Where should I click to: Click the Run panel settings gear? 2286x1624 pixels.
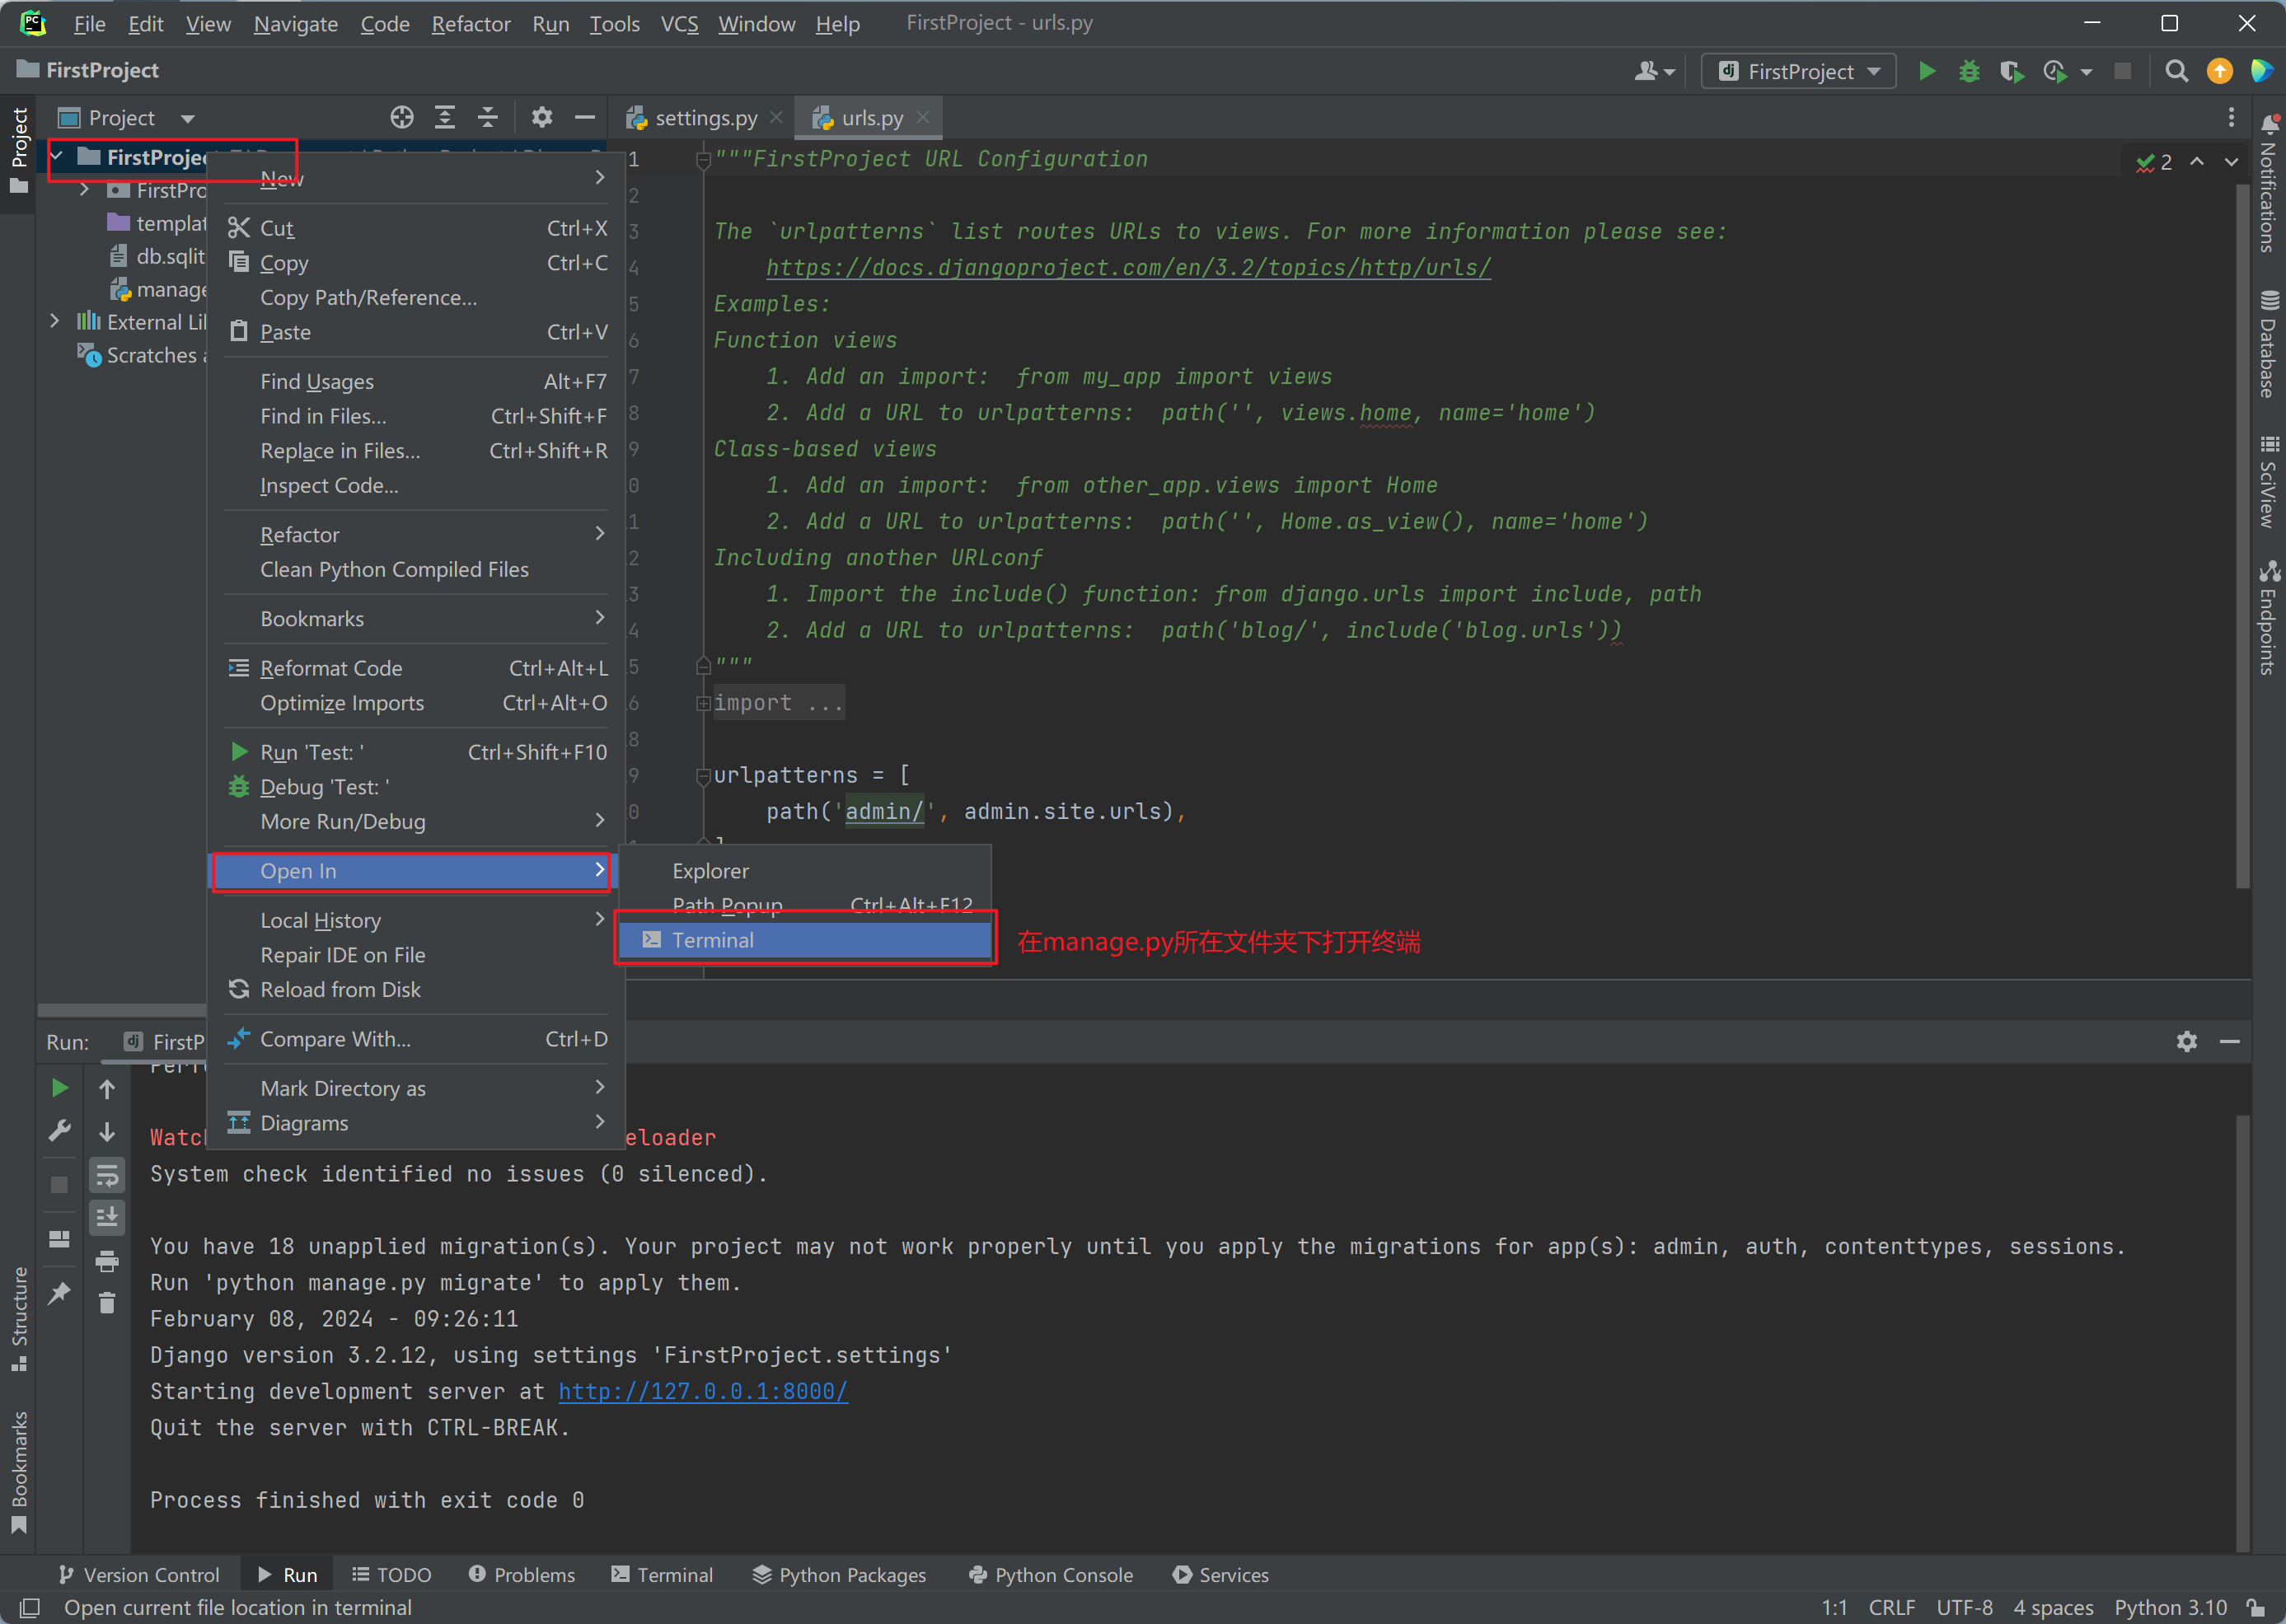[2187, 1041]
